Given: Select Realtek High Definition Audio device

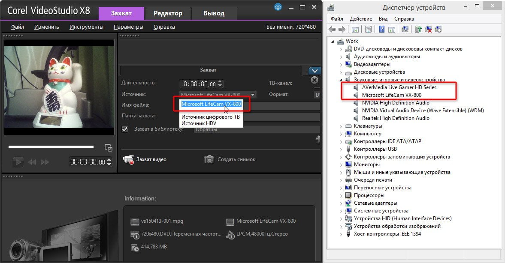Looking at the screenshot, I should (396, 118).
